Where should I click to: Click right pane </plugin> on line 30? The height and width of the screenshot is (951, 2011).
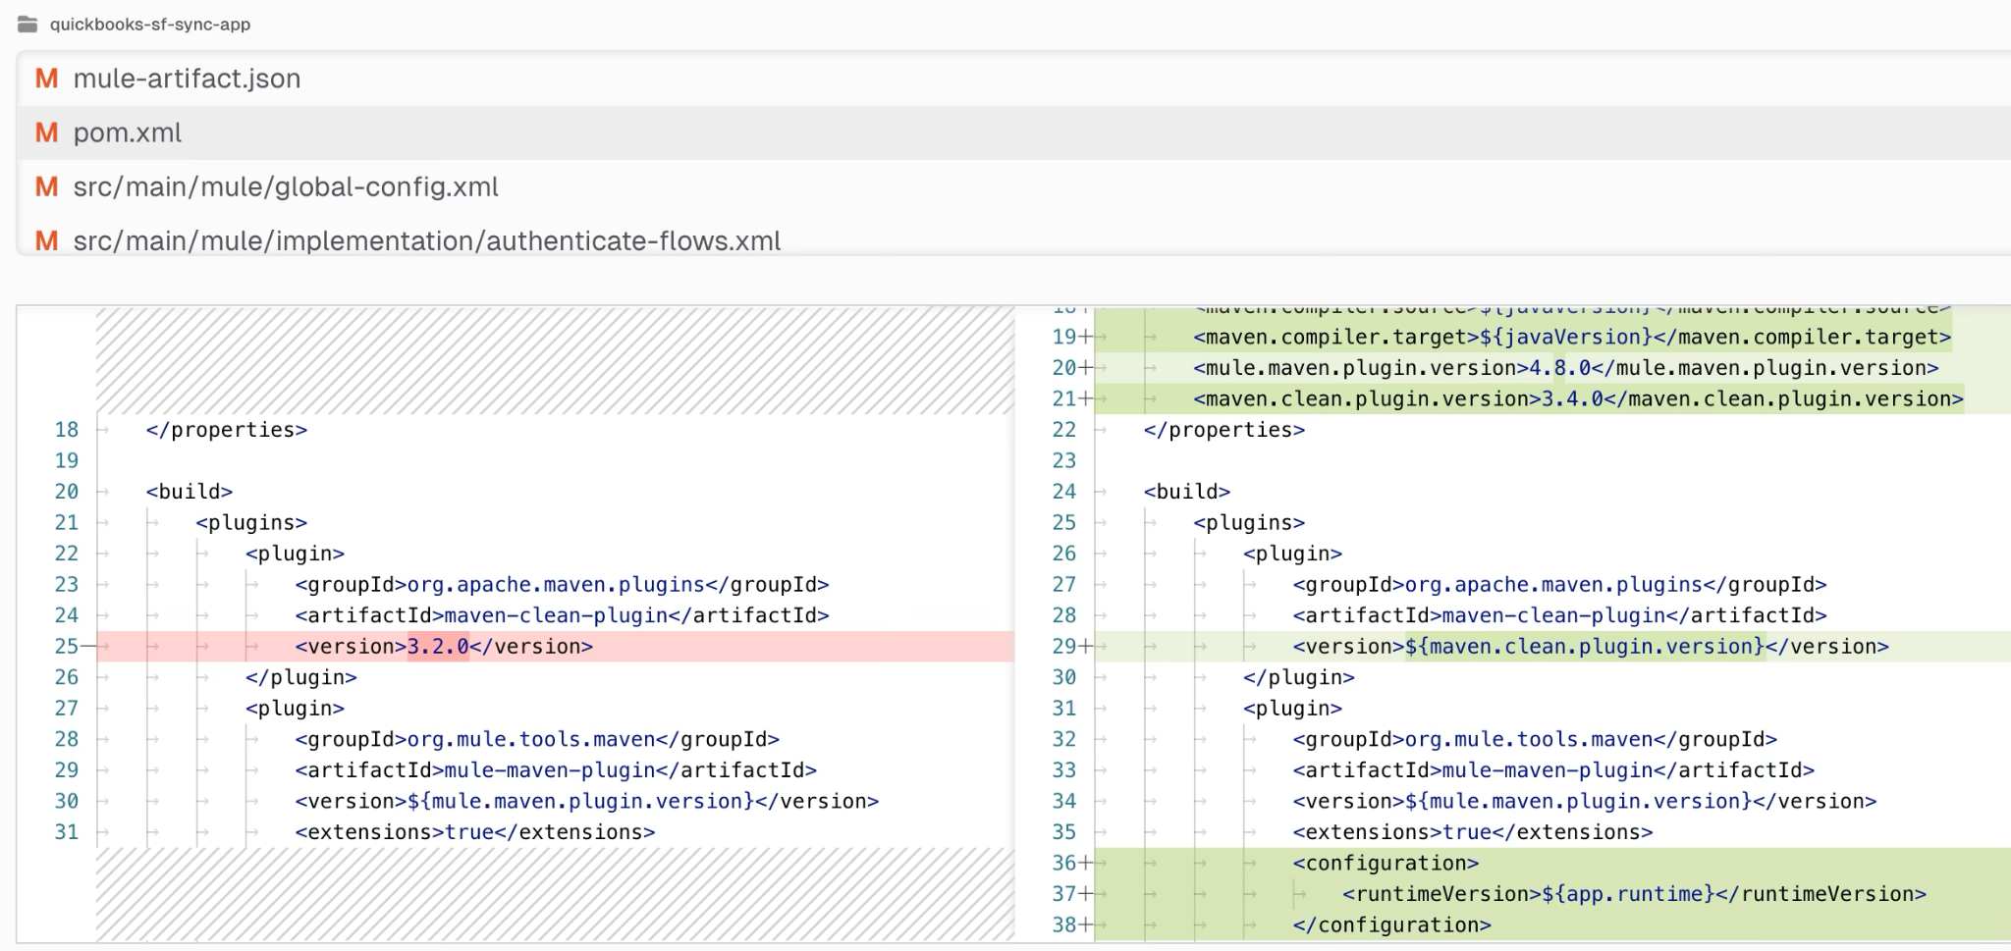pyautogui.click(x=1299, y=677)
